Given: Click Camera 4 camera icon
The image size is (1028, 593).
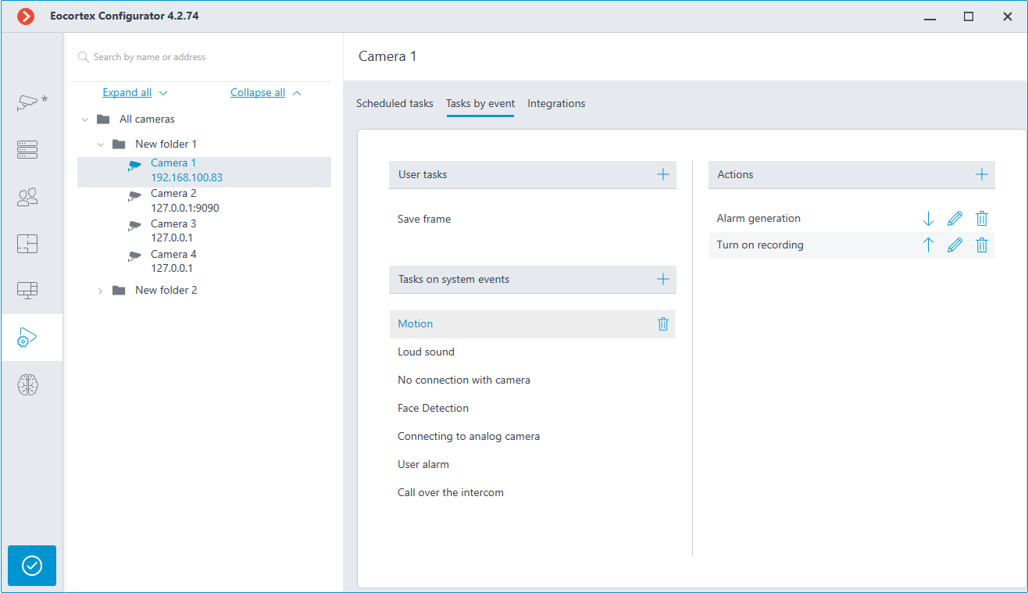Looking at the screenshot, I should coord(135,257).
